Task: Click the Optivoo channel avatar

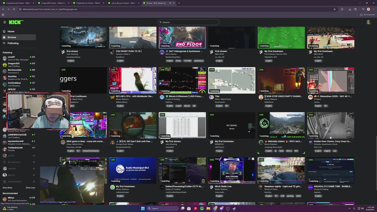Action: (162, 97)
